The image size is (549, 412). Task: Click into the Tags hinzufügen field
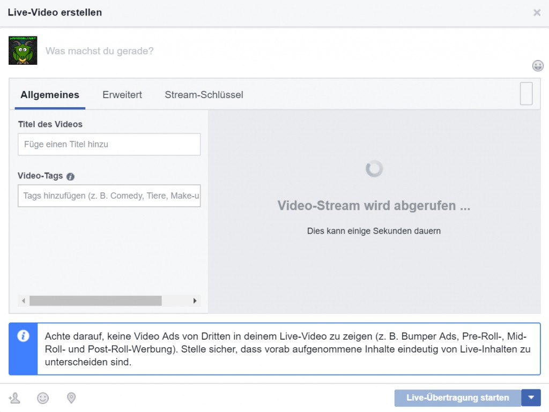click(109, 196)
